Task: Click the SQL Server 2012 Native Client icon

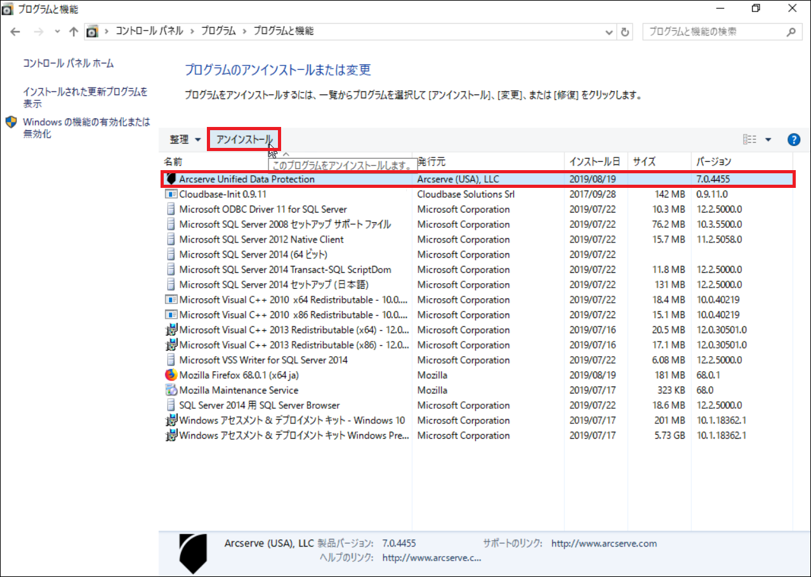Action: [x=171, y=239]
